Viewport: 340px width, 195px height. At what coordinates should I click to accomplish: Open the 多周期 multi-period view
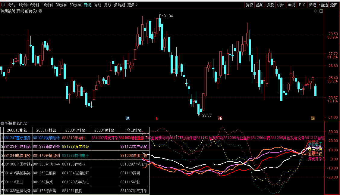tap(119, 5)
